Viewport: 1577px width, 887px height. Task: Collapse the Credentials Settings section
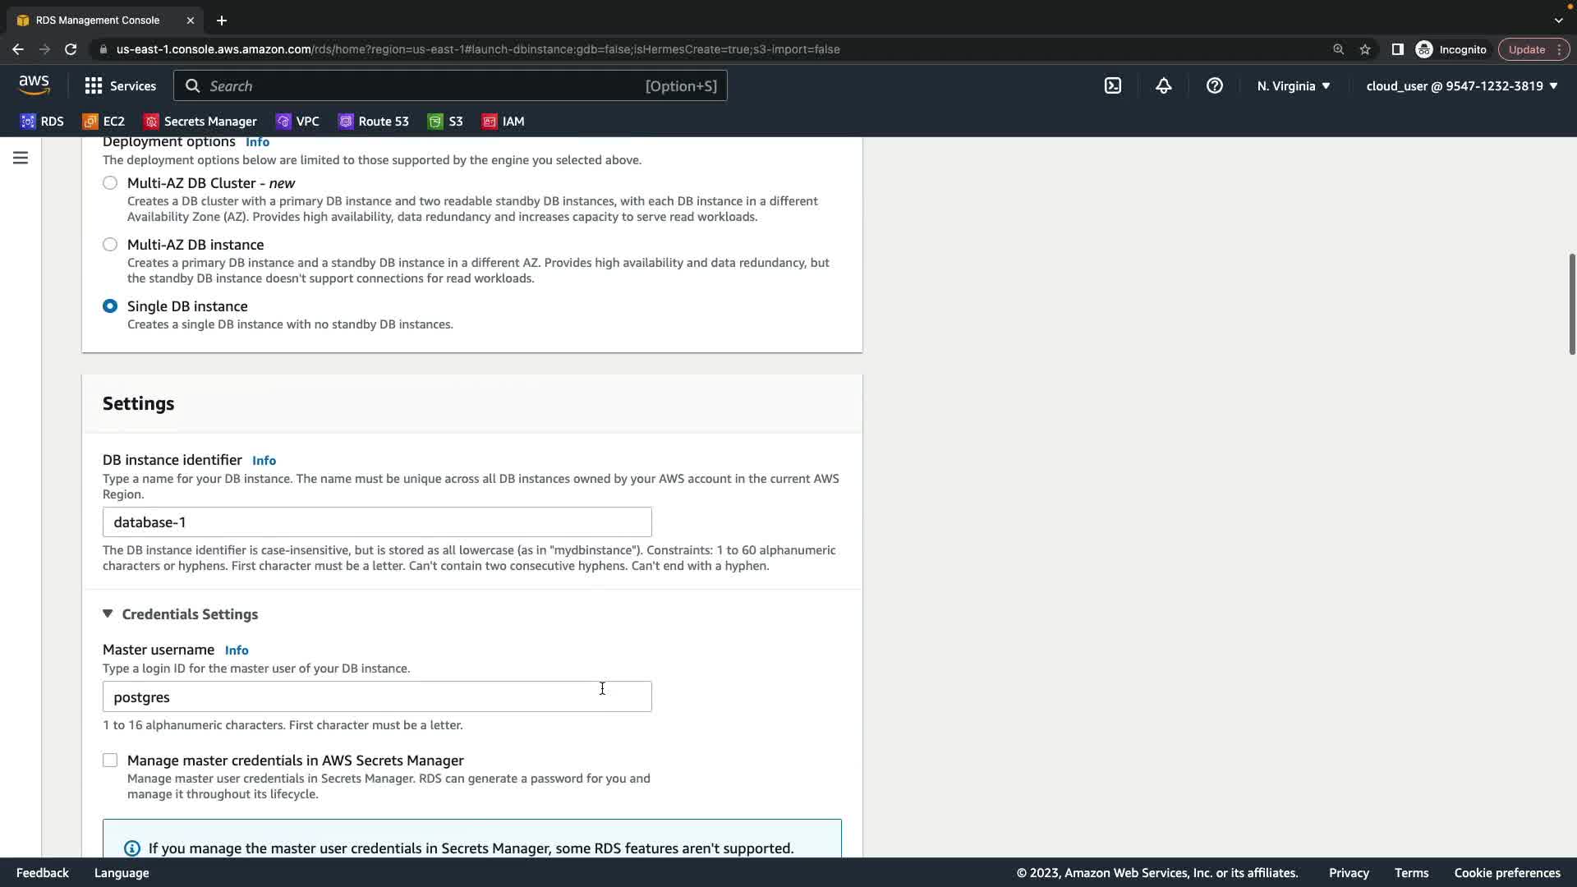(x=108, y=614)
